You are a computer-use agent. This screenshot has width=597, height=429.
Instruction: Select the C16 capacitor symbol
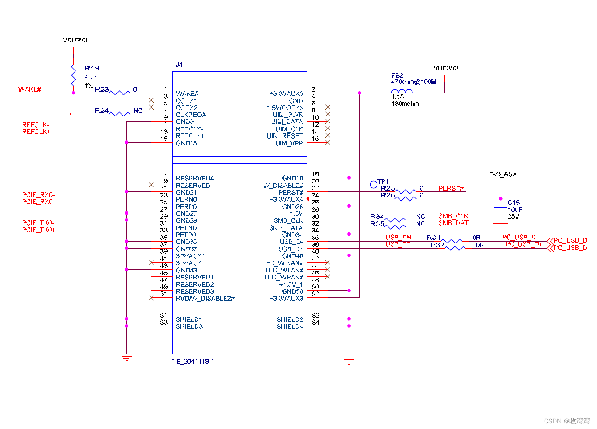(x=501, y=209)
